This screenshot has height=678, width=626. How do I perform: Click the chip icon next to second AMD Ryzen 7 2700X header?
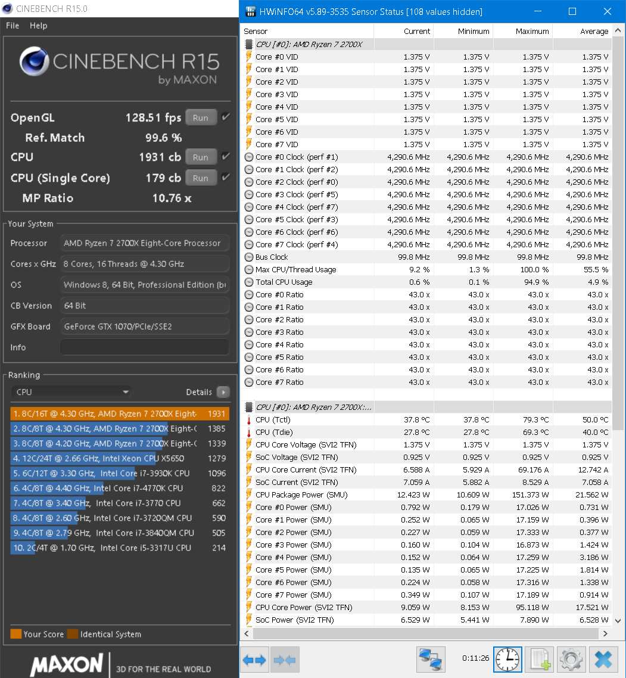click(248, 407)
